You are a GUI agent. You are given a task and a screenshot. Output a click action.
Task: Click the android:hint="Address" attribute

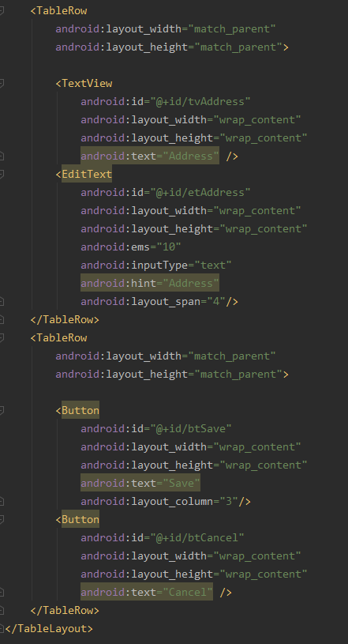(x=150, y=283)
